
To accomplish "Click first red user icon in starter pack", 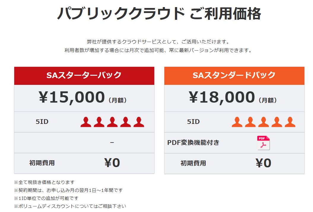I will (x=86, y=122).
